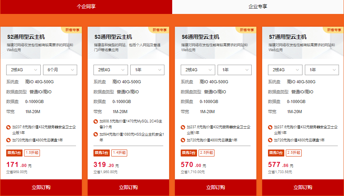
Task: Click the 2.5折起 tag on S6 card
Action: [207, 153]
